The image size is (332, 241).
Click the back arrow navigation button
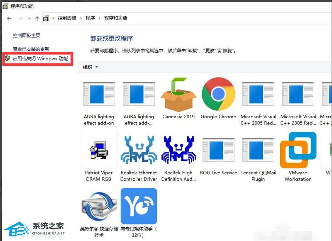pos(9,19)
